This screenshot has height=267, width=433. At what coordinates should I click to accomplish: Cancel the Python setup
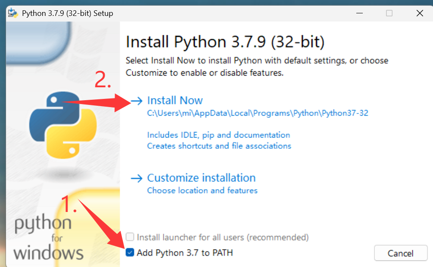point(400,253)
